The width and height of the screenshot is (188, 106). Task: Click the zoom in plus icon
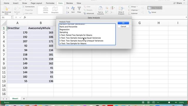tap(176, 102)
